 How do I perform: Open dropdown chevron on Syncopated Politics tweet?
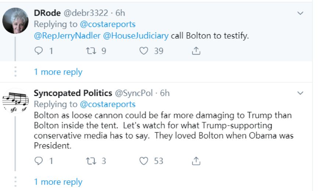point(300,93)
